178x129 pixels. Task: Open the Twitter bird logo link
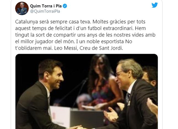(x=155, y=5)
